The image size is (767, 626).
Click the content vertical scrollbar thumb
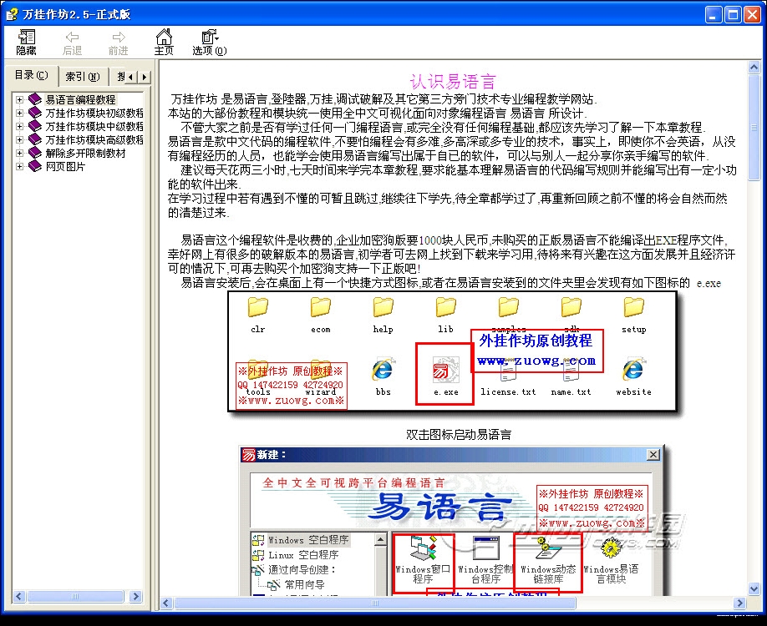click(754, 127)
